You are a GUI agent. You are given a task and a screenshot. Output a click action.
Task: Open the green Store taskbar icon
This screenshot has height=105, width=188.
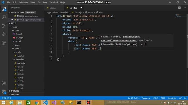tap(28, 102)
